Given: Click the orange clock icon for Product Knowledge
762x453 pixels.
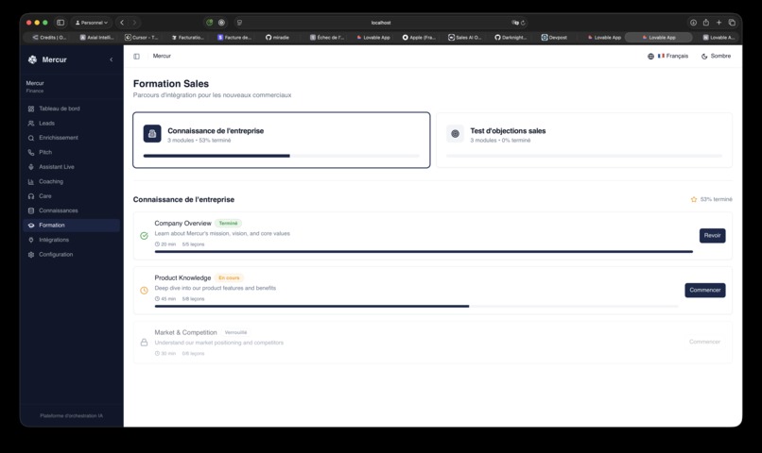Looking at the screenshot, I should 145,291.
